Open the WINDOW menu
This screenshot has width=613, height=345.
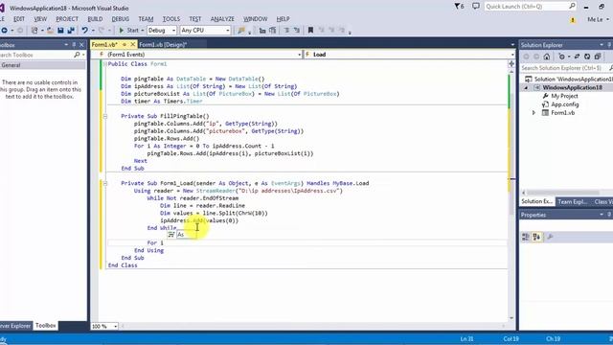[x=256, y=19]
